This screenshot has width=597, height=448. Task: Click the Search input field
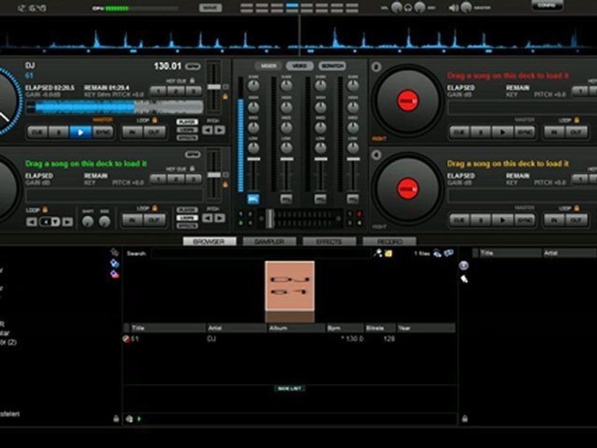point(261,253)
